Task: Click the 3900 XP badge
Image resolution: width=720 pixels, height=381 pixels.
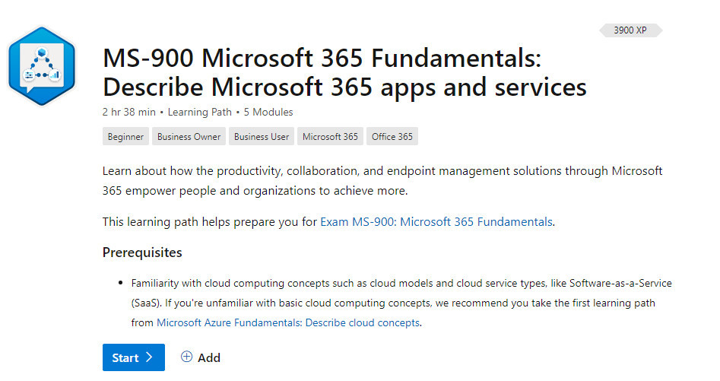Action: (x=630, y=30)
